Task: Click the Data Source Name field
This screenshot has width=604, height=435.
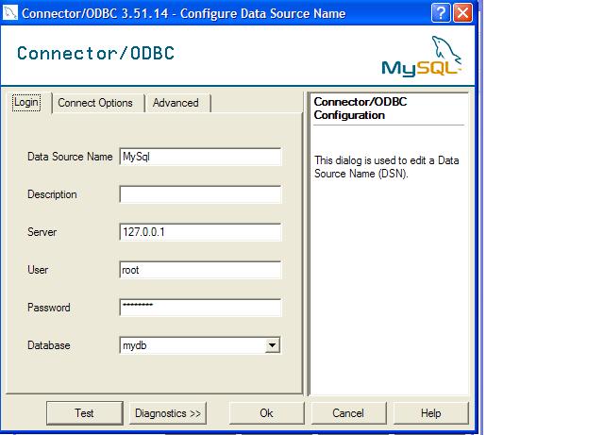Action: [200, 157]
